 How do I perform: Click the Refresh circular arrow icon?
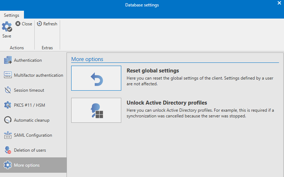(x=39, y=24)
